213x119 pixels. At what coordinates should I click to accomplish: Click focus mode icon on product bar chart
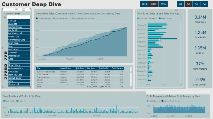click(x=176, y=10)
